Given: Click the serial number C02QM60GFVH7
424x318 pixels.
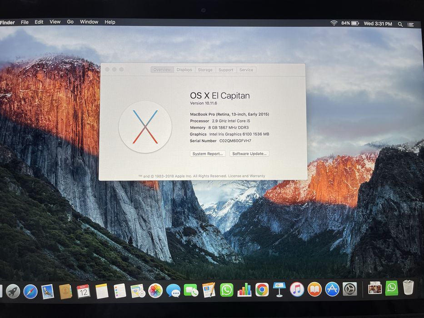Looking at the screenshot, I should tap(235, 141).
